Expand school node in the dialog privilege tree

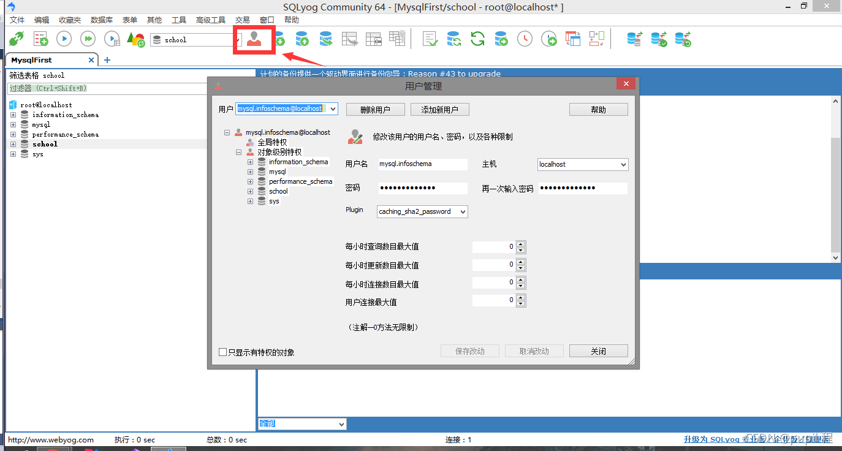[x=250, y=191]
